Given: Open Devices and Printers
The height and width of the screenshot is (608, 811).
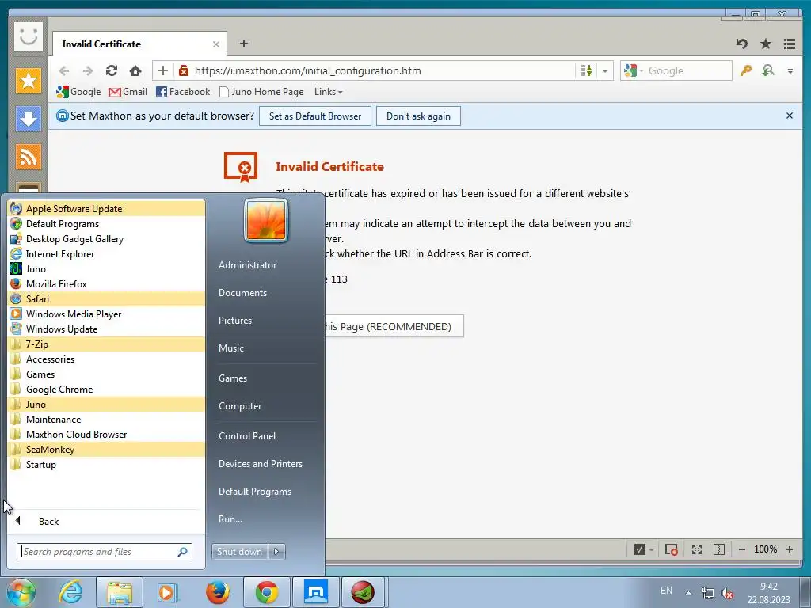Looking at the screenshot, I should (260, 464).
